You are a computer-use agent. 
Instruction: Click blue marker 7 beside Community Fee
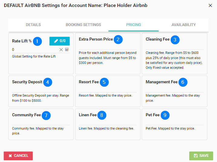[x=46, y=115]
